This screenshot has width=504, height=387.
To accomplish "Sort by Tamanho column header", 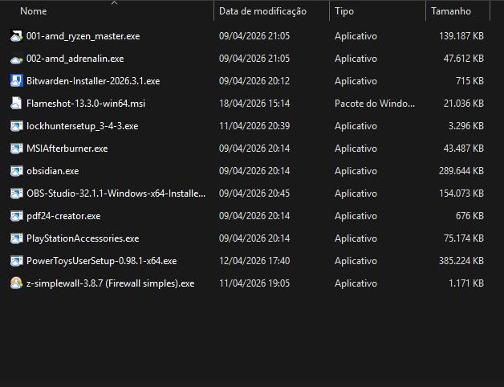I will pyautogui.click(x=450, y=11).
